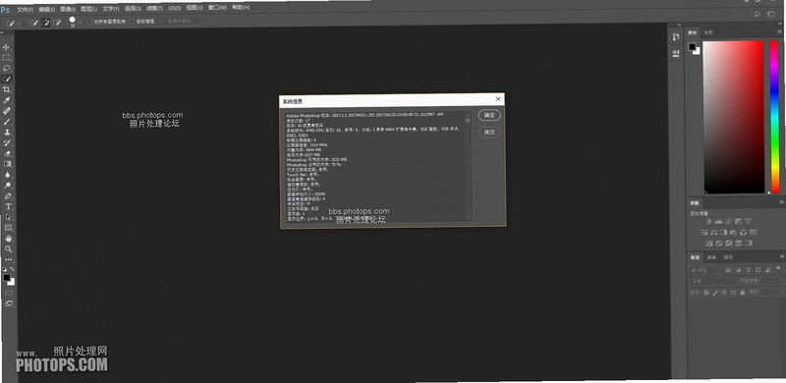Open the Adjustments panel flyout menu

coord(781,202)
